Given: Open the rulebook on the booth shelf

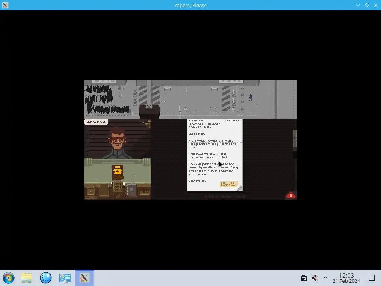Looking at the screenshot, I should 131,190.
